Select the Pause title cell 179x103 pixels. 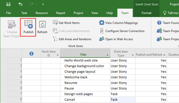click(x=85, y=88)
